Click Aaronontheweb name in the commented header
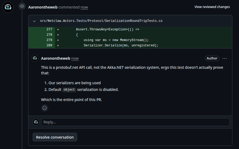The height and width of the screenshot is (149, 239). 43,7
